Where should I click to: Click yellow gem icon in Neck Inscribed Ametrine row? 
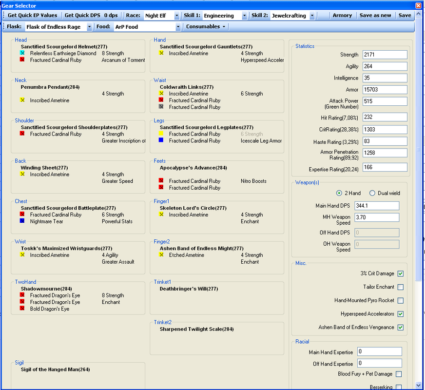point(22,100)
